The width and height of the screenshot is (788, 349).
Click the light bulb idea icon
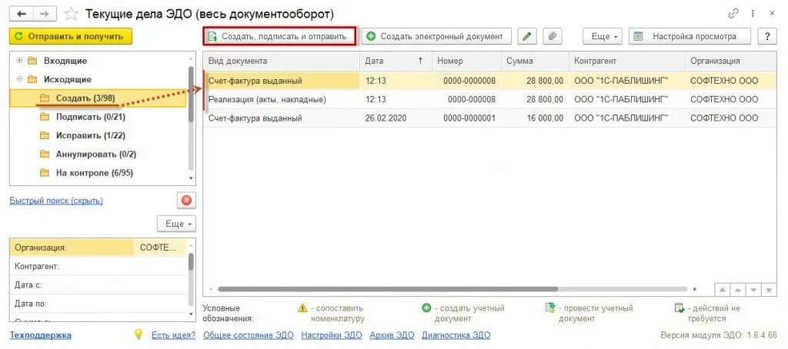(x=139, y=334)
